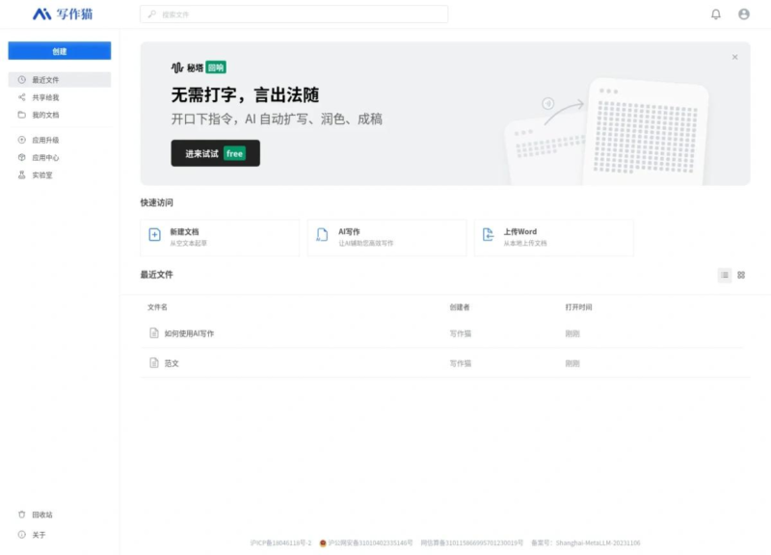Click the upgrade icon beside 应用升级

tap(21, 140)
